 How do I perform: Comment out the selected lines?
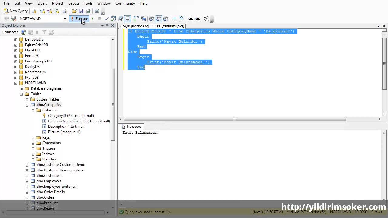(175, 19)
